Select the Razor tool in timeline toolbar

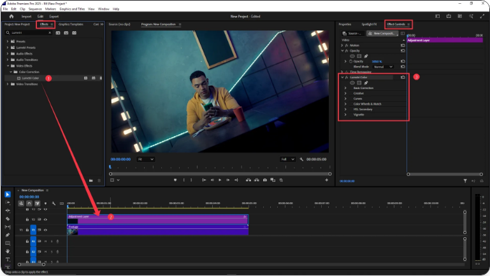[x=8, y=218]
